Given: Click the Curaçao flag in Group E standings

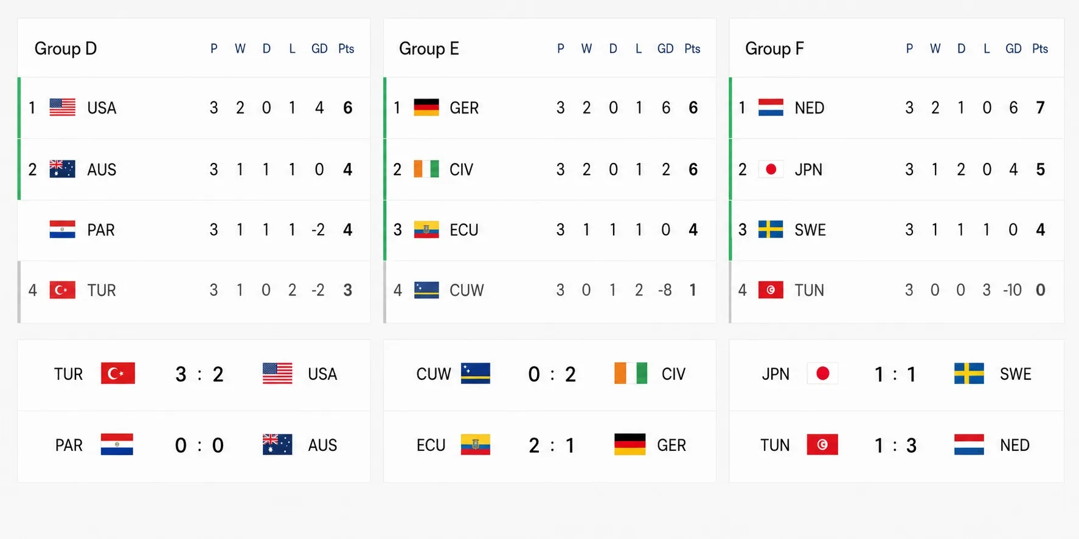Looking at the screenshot, I should 426,290.
